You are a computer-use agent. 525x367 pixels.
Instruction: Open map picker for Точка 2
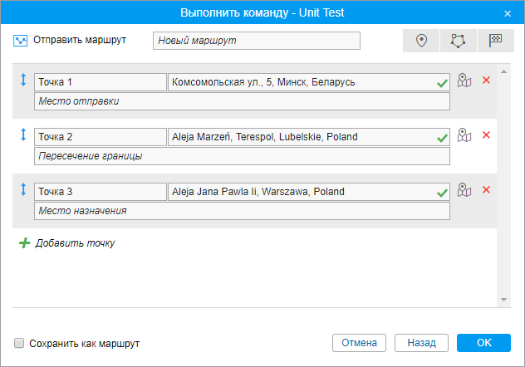coord(465,135)
